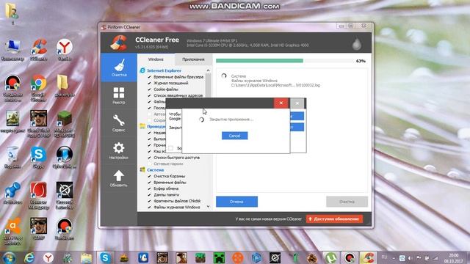Screen dimensions: 470x264
Task: Click the green cleaning progress bar
Action: [259, 61]
